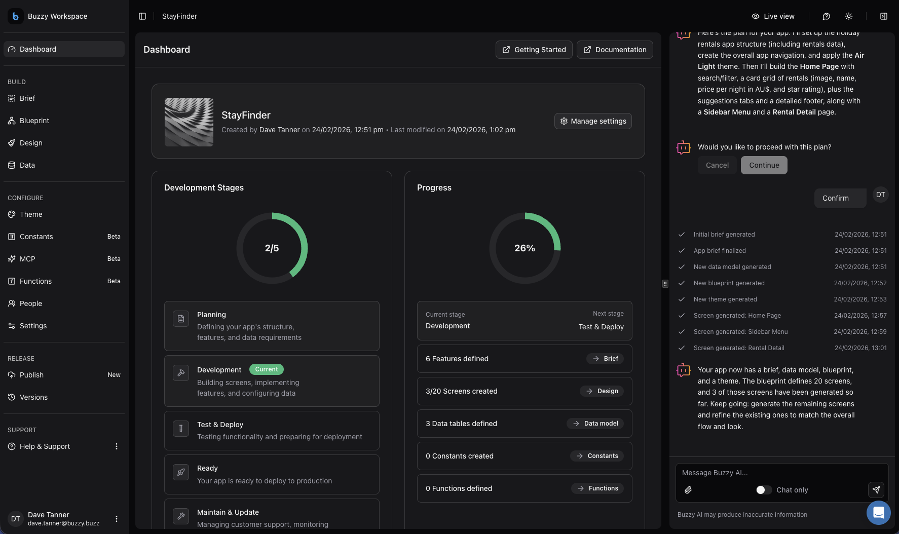Open Dave Tanner account options menu
The width and height of the screenshot is (899, 534).
(x=117, y=519)
